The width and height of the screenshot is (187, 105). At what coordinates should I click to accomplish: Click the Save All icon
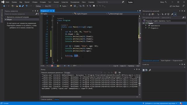[x=23, y=6]
